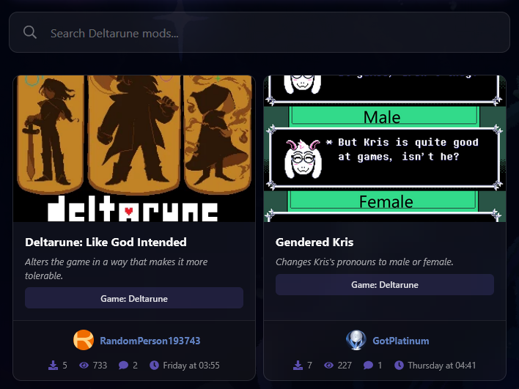
Task: Click comments bubble icon on Gendered Kris card
Action: pos(368,365)
